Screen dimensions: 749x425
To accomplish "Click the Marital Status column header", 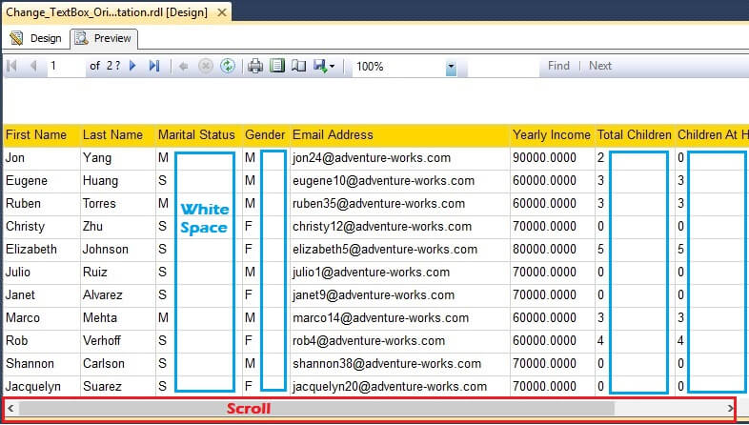I will click(199, 135).
